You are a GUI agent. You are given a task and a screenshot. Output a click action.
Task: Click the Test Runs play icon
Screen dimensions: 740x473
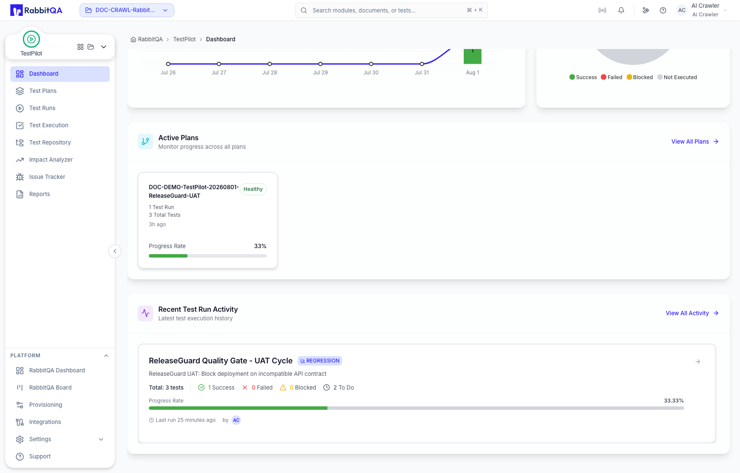(x=20, y=108)
